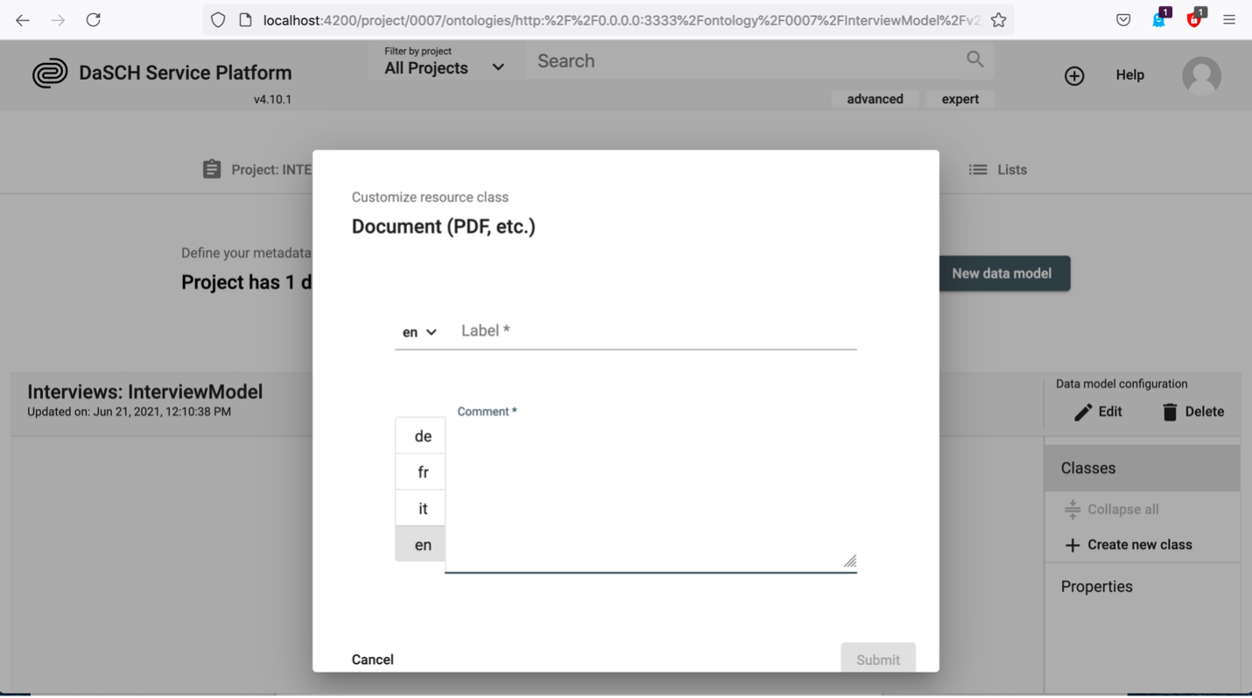
Task: Open the plus icon to create new project
Action: click(1074, 75)
